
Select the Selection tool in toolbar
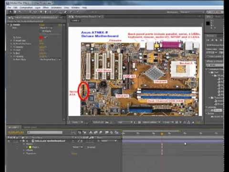pos(10,12)
